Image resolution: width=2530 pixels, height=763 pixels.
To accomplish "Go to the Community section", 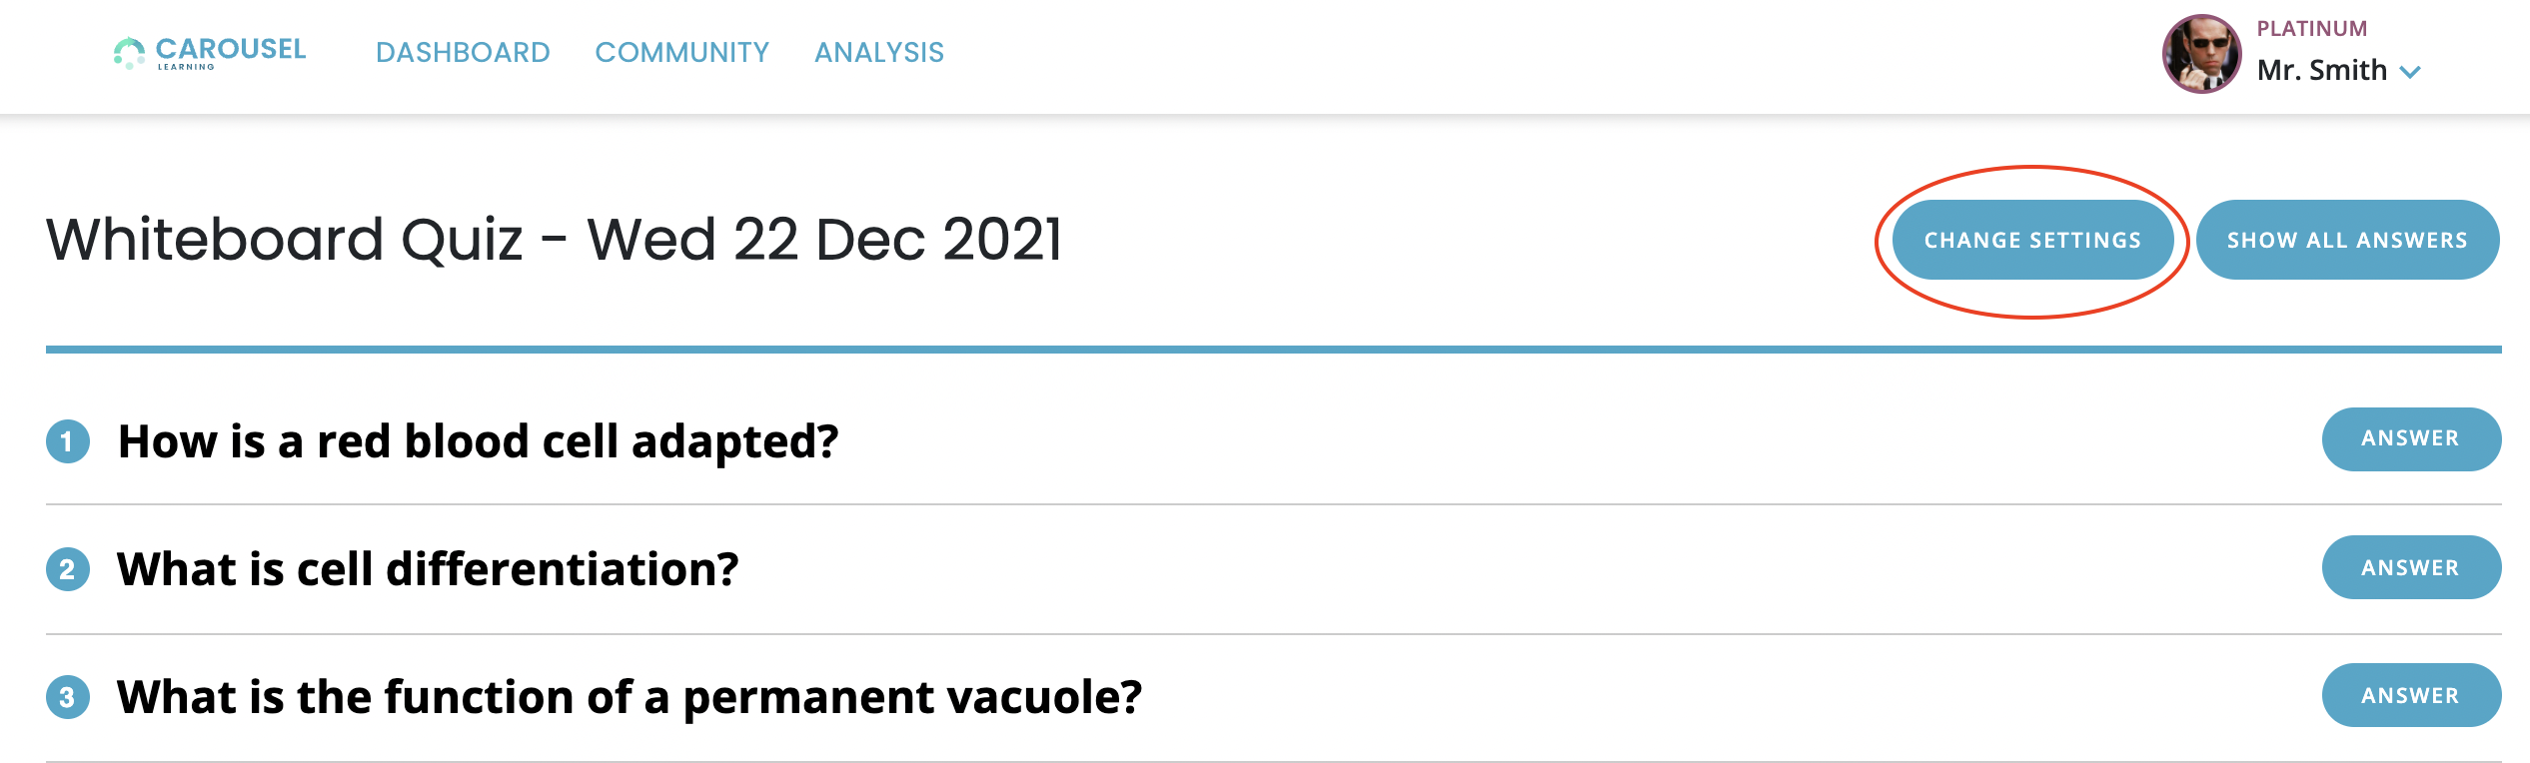I will pos(681,53).
